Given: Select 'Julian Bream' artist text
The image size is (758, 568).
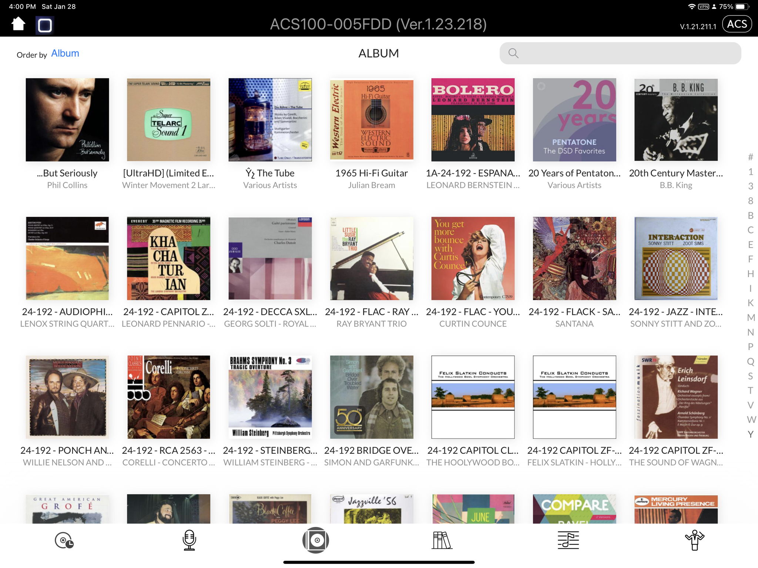Looking at the screenshot, I should (372, 185).
